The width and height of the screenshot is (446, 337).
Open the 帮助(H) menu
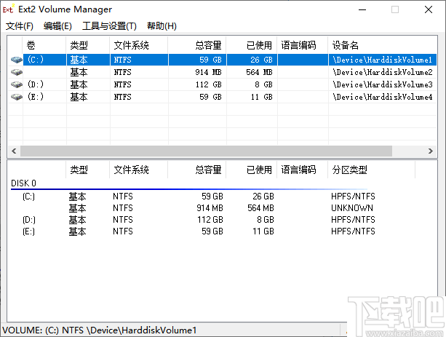(x=162, y=26)
